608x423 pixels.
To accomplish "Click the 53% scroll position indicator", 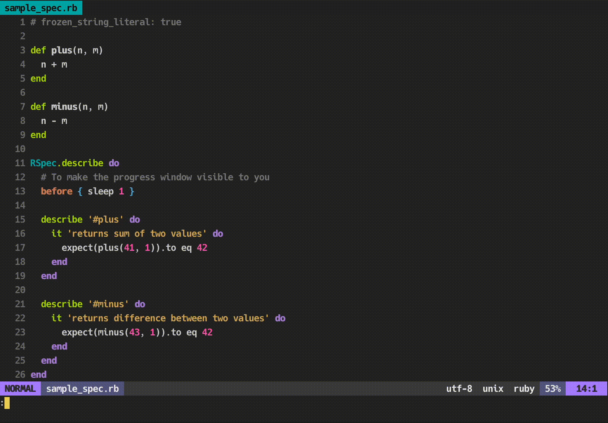I will tap(553, 388).
